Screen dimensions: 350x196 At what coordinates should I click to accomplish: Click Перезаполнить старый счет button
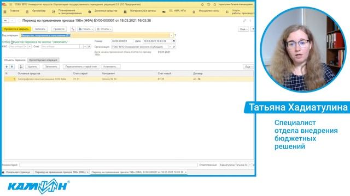tap(81, 66)
